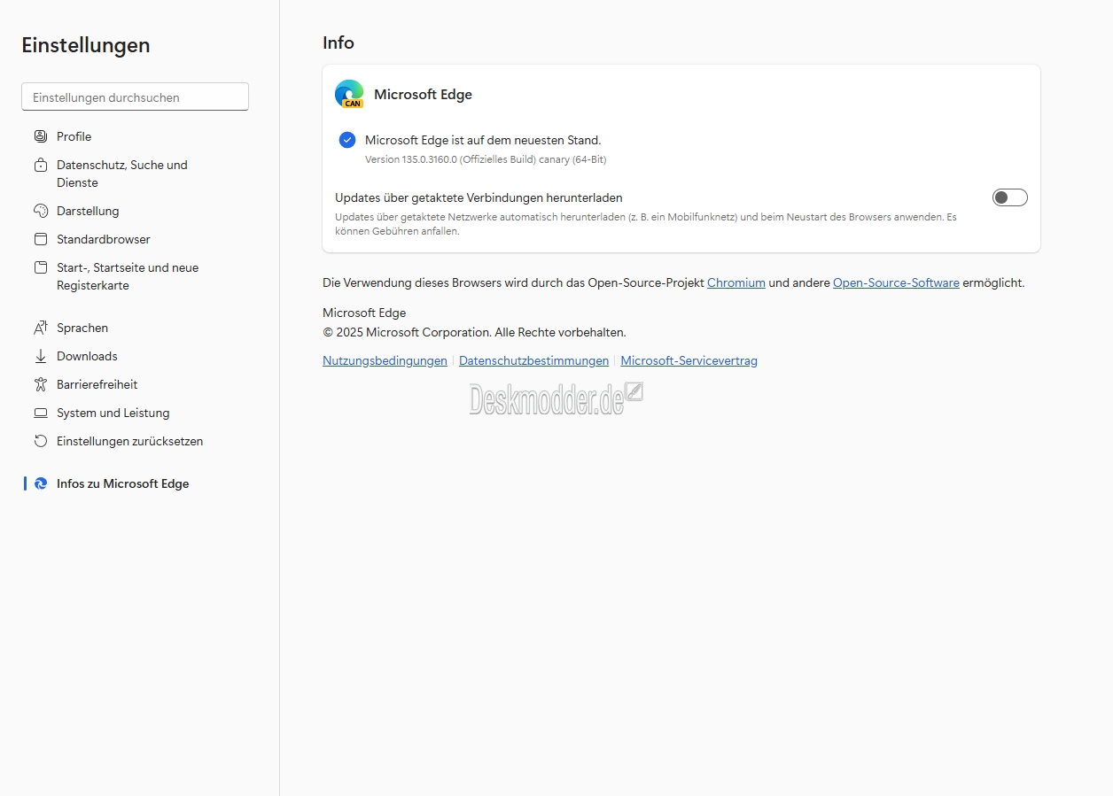Click the Edge icon beside Infos zu Microsoft Edge

coord(40,483)
